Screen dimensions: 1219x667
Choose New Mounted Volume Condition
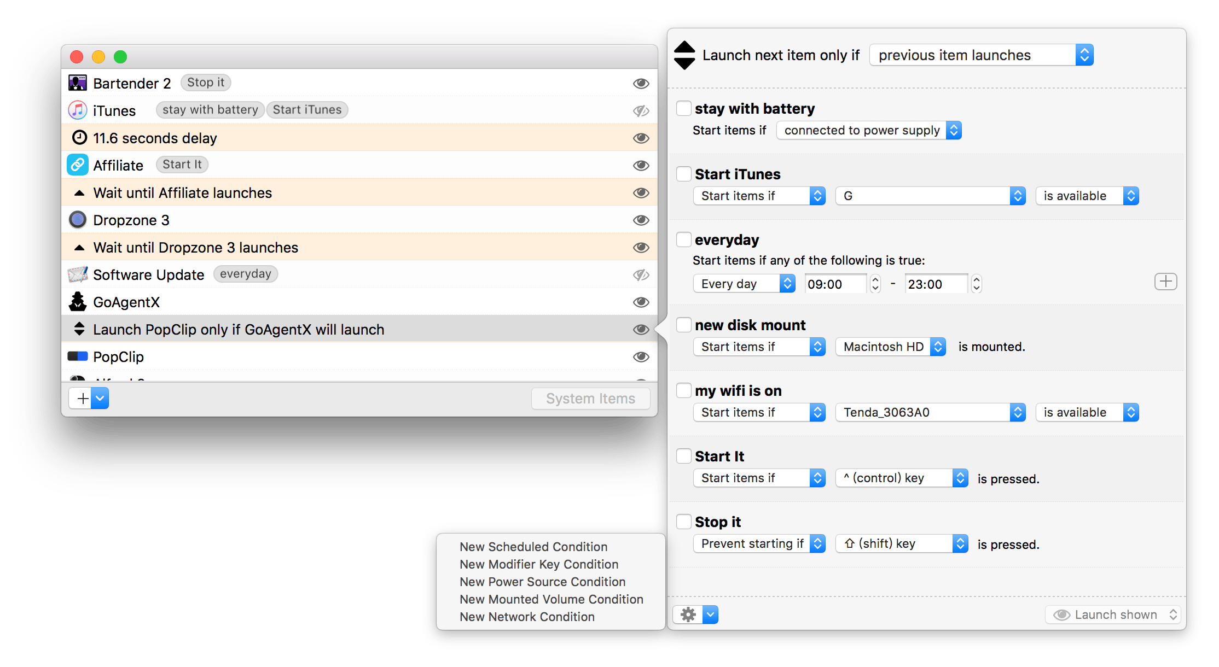(x=551, y=599)
